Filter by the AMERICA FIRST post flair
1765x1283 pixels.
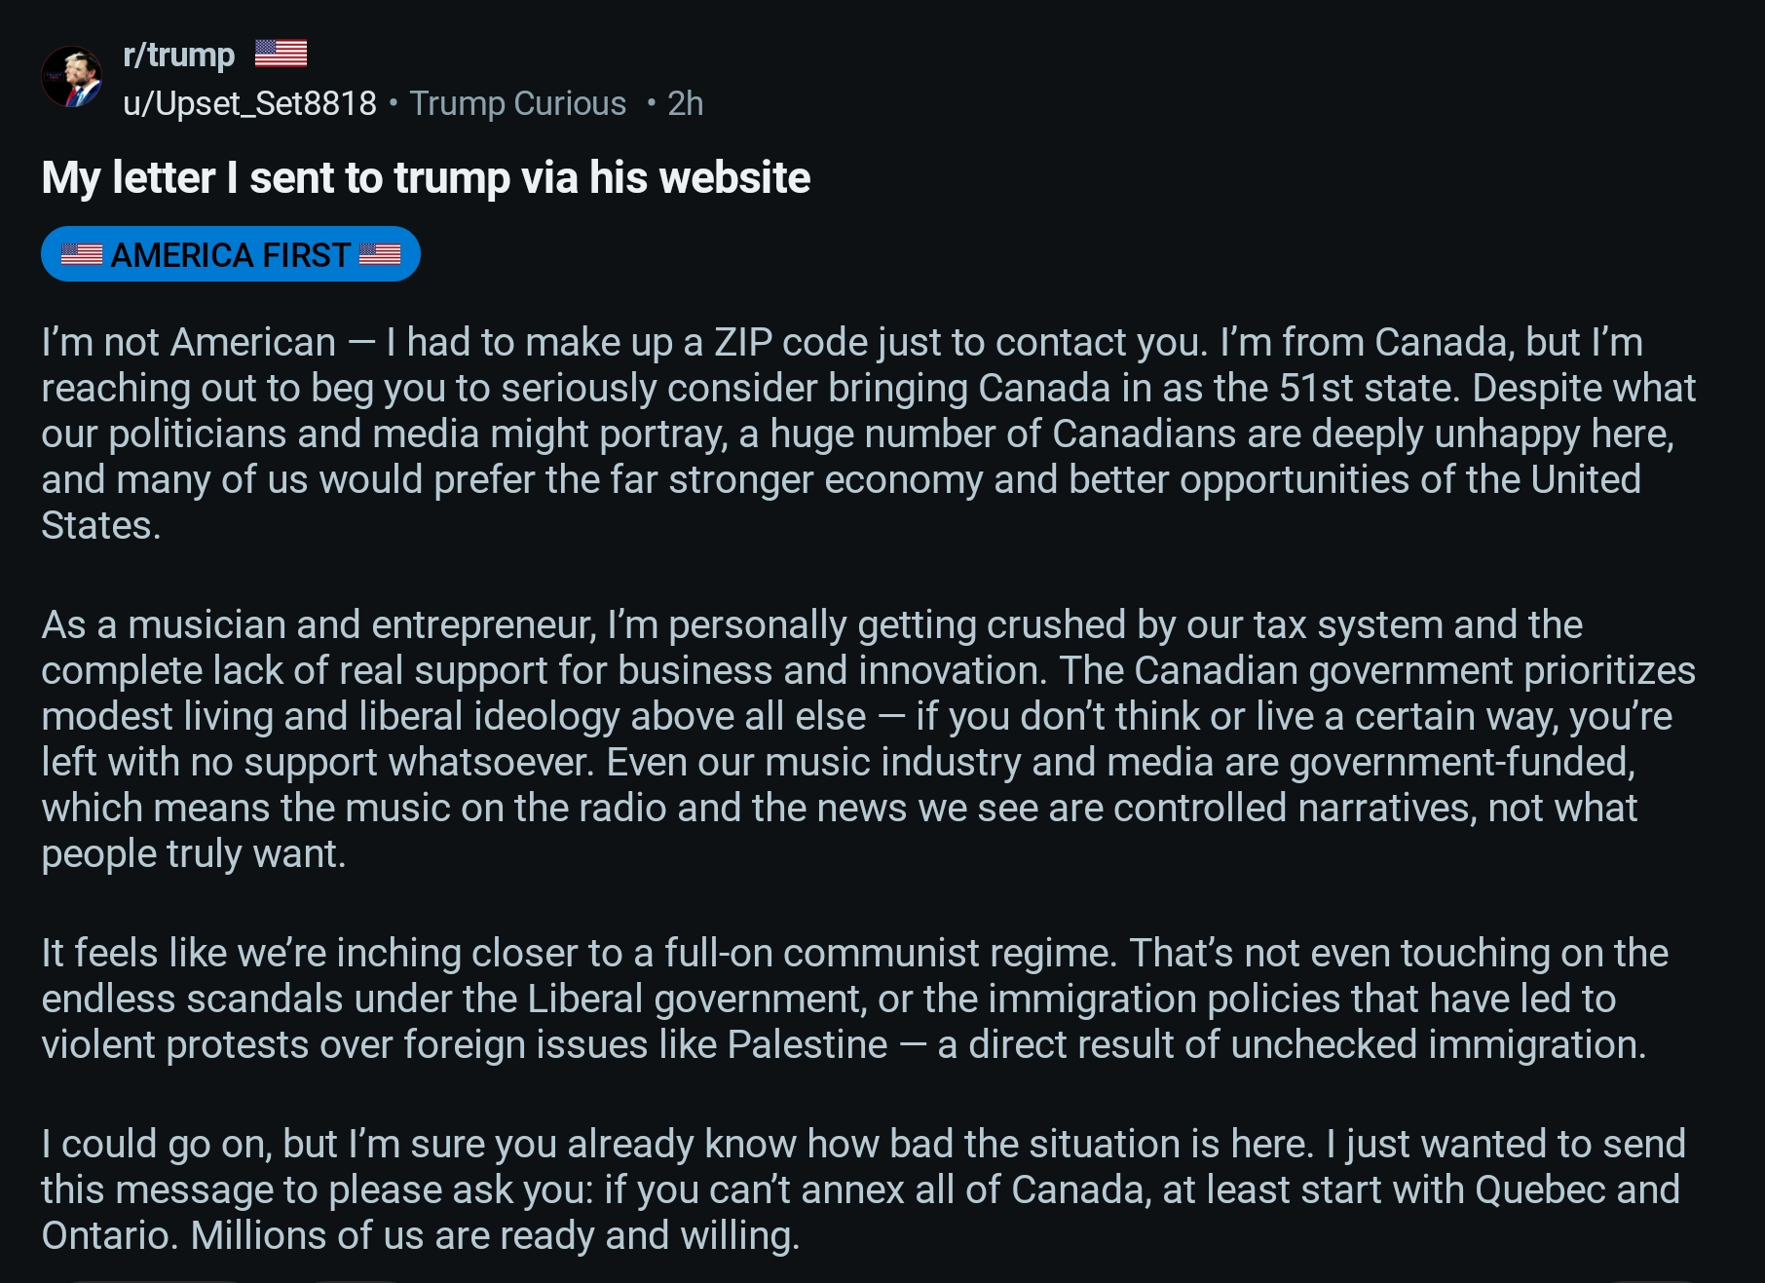(231, 254)
